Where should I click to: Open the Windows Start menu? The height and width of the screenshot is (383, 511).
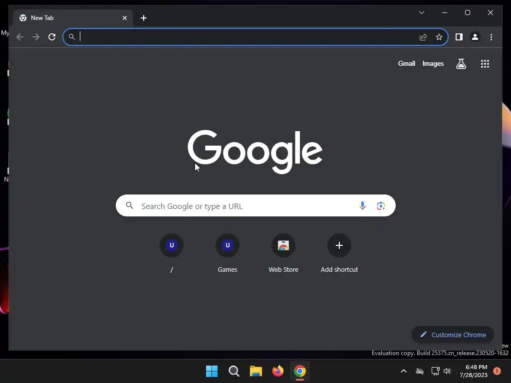click(212, 371)
